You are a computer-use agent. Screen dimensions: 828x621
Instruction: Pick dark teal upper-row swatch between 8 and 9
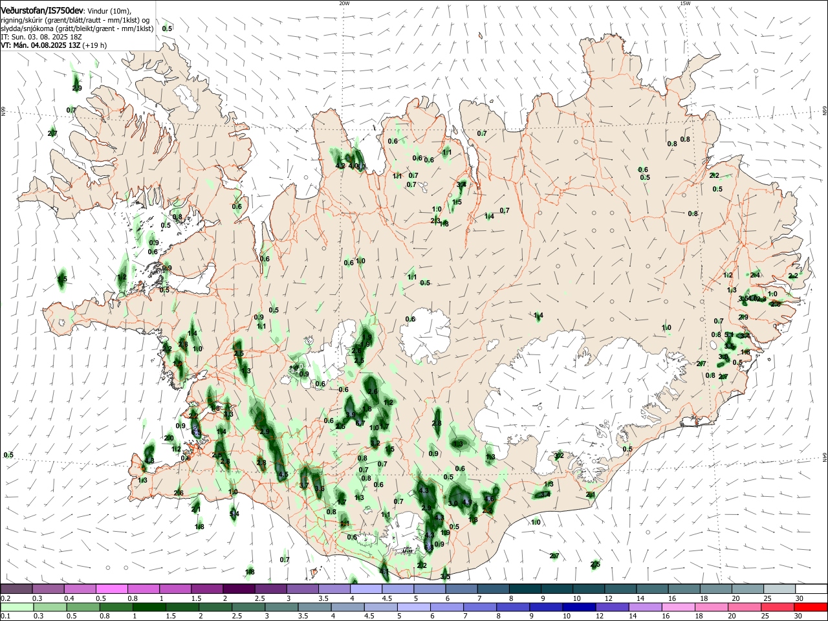click(x=524, y=589)
